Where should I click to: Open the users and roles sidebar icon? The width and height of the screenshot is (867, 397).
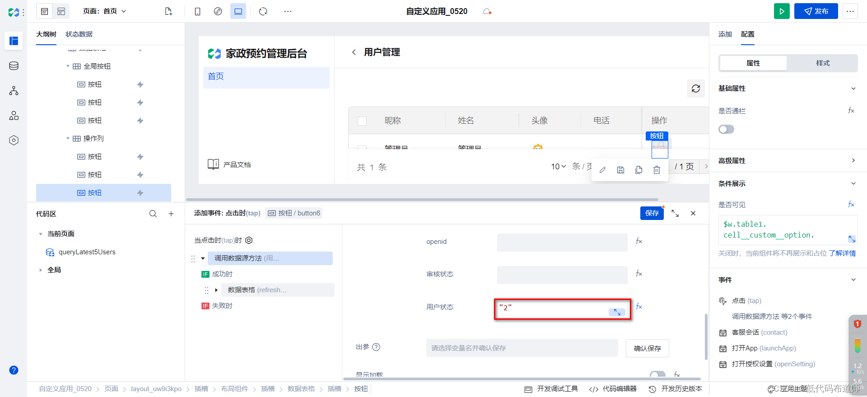pos(14,116)
